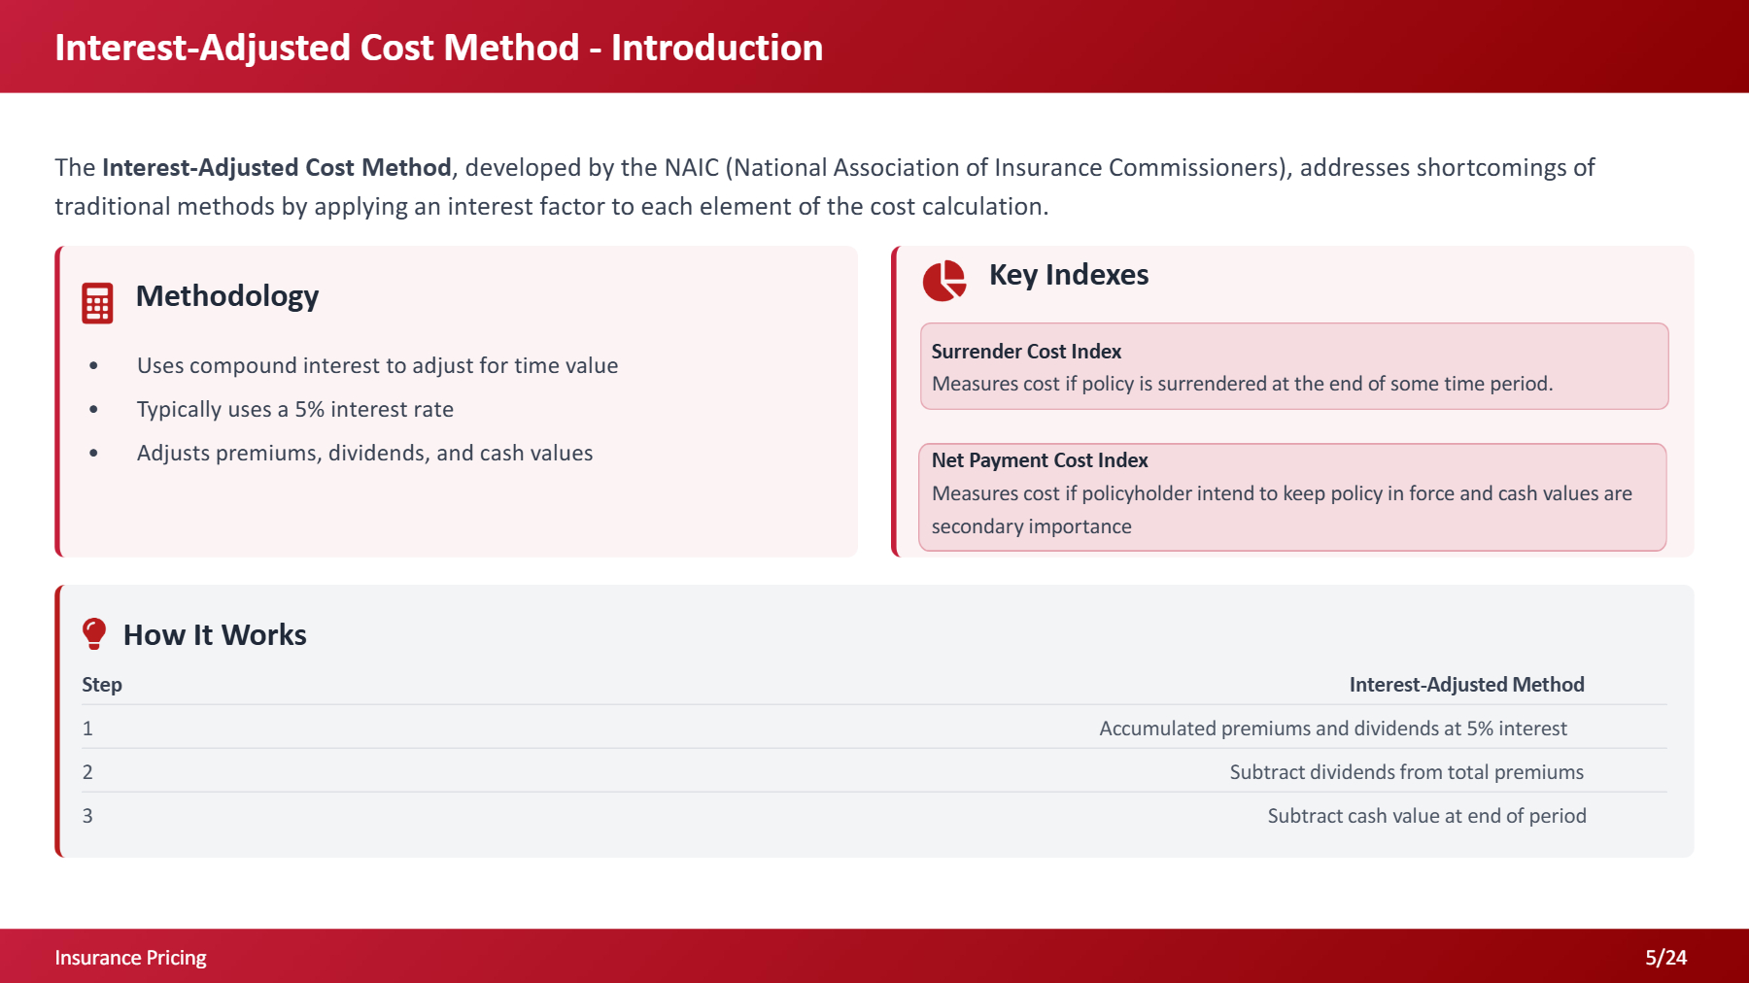Screen dimensions: 1749x983
Task: Click the 'Interest-Adjusted Method' column header
Action: click(x=1466, y=685)
